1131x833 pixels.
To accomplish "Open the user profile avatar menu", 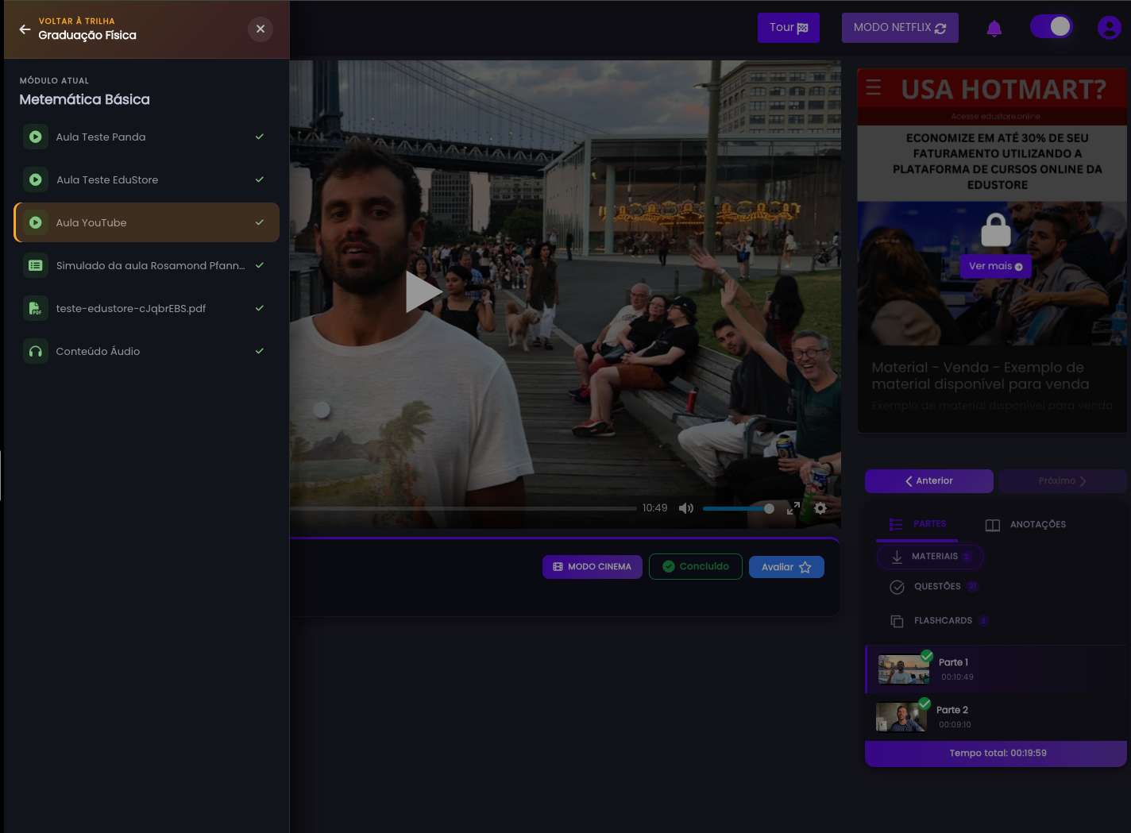I will [x=1109, y=28].
